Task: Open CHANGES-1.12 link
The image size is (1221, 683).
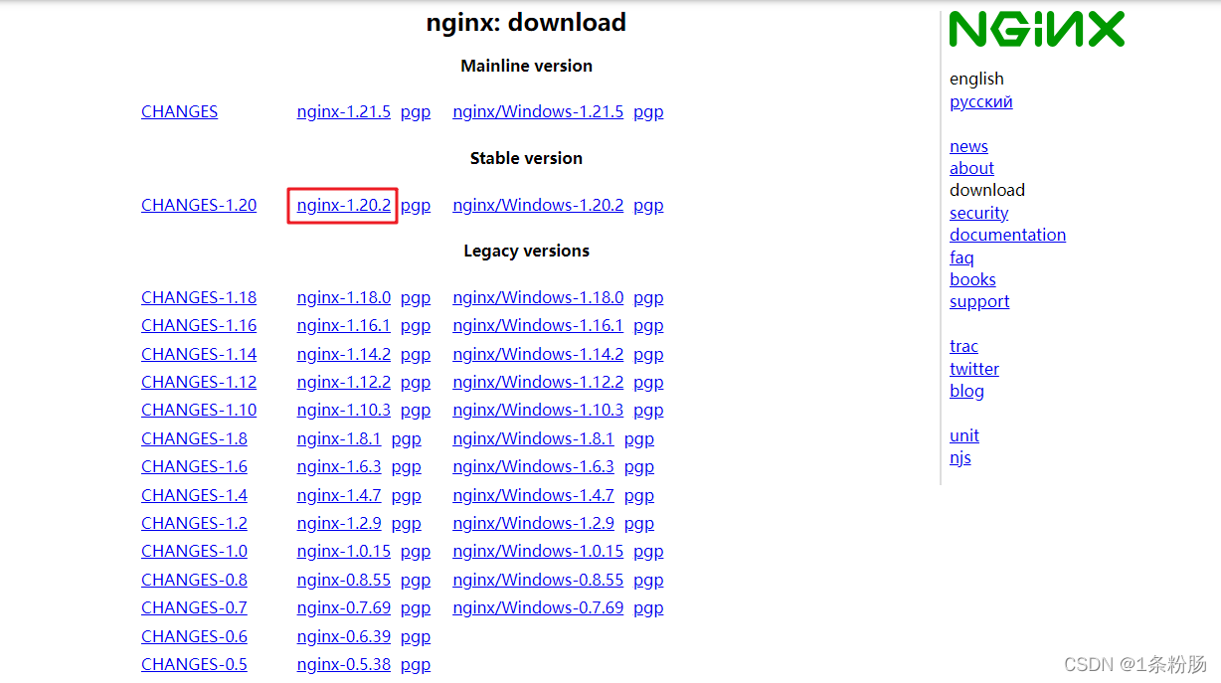Action: [x=199, y=383]
